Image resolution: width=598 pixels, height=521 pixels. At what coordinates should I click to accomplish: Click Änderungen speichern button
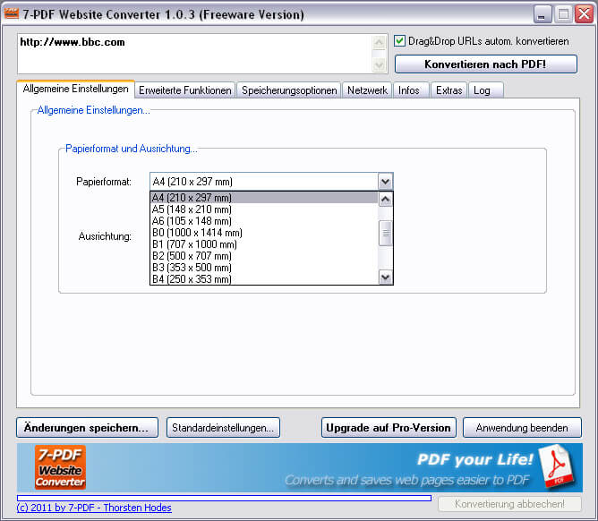point(87,428)
